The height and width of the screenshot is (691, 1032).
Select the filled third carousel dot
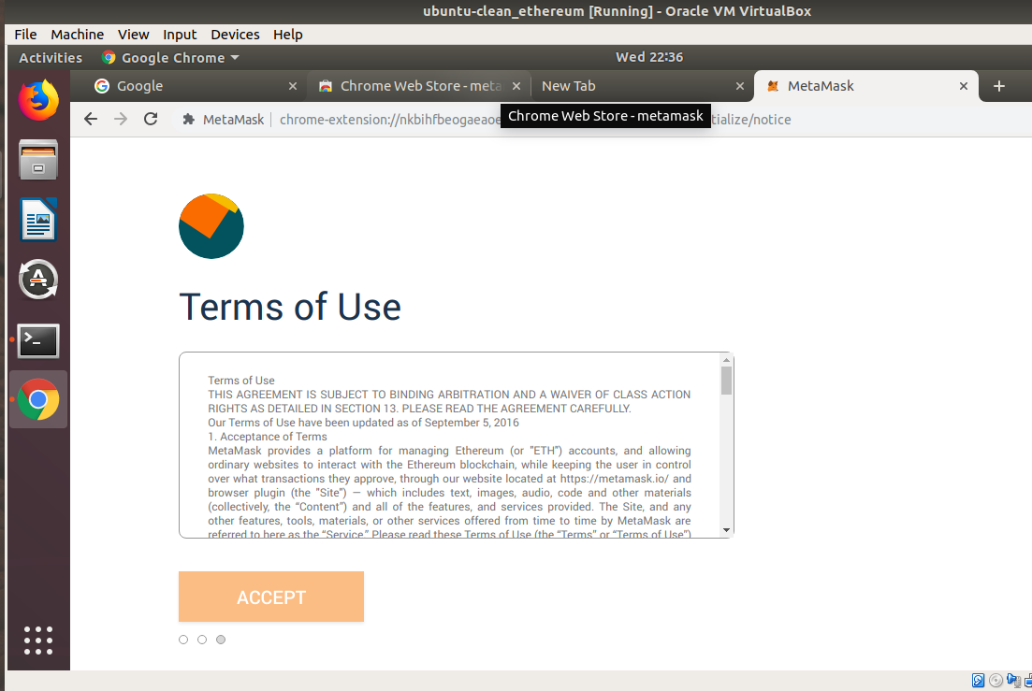[x=221, y=639]
